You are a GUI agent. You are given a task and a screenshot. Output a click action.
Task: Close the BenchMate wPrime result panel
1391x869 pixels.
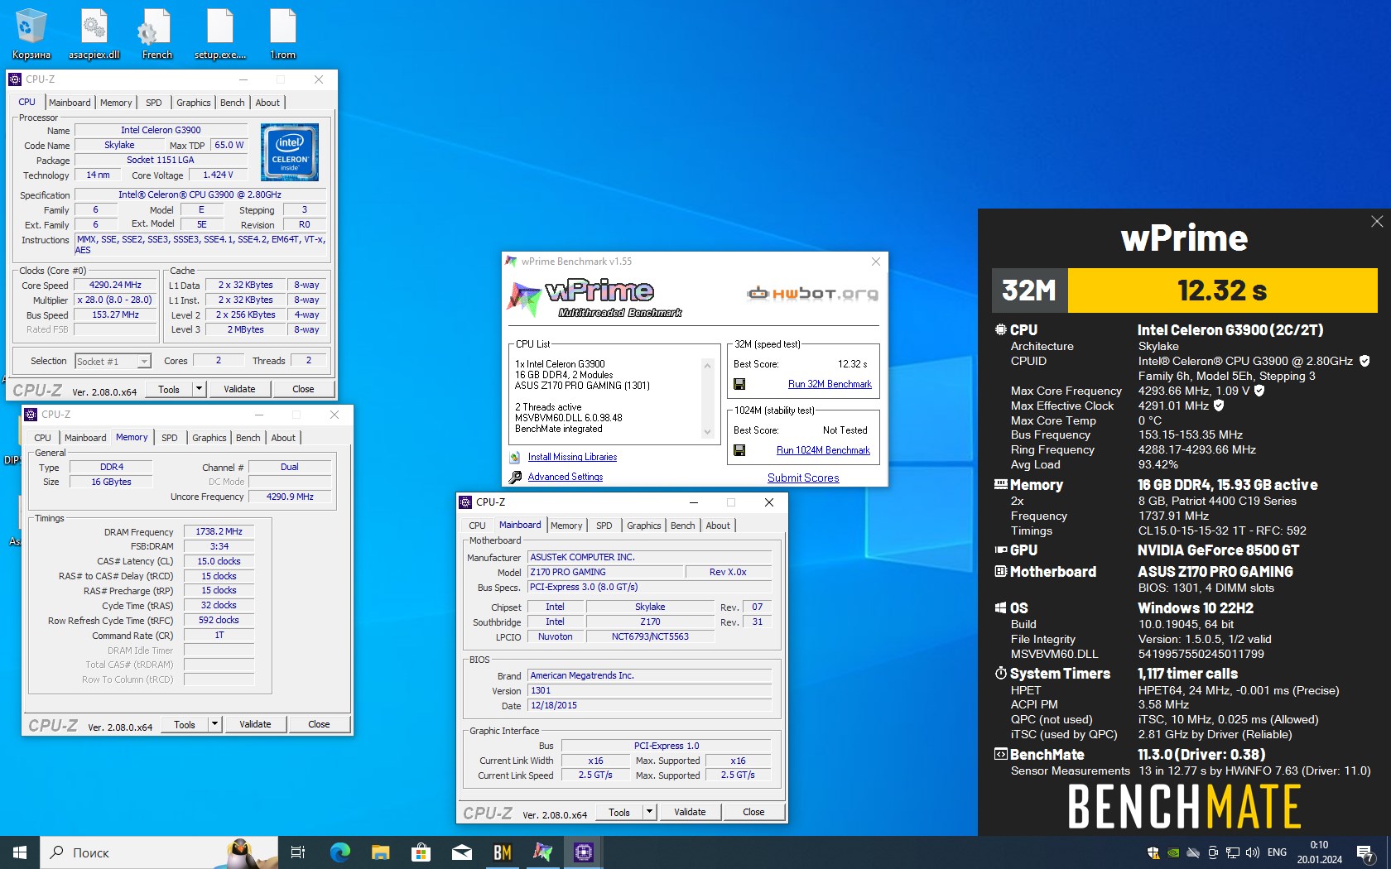[1376, 221]
